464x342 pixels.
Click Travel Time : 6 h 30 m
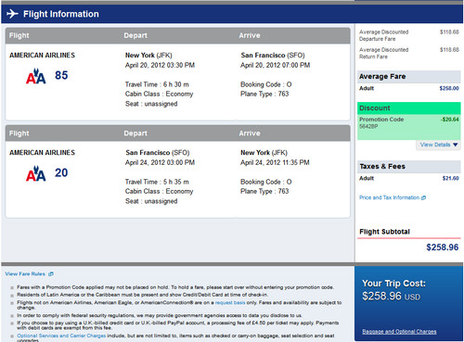157,84
